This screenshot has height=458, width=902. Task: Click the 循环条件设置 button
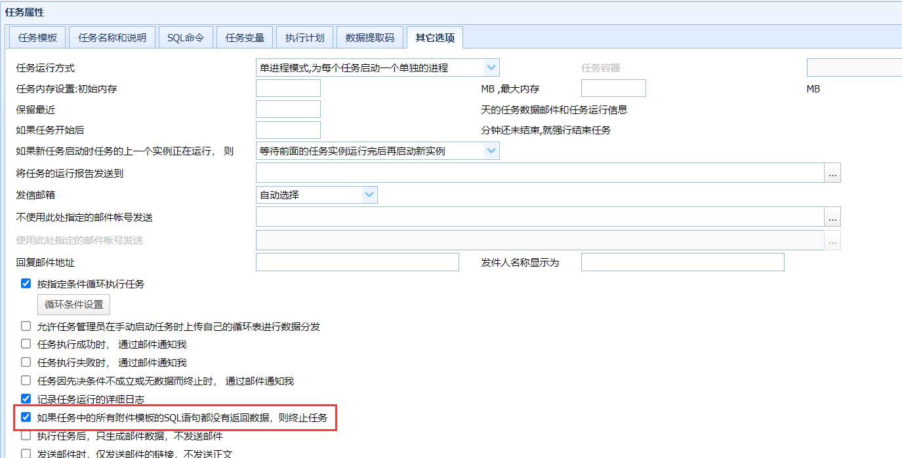tap(73, 305)
